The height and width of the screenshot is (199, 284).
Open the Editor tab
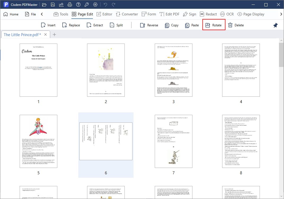[104, 14]
